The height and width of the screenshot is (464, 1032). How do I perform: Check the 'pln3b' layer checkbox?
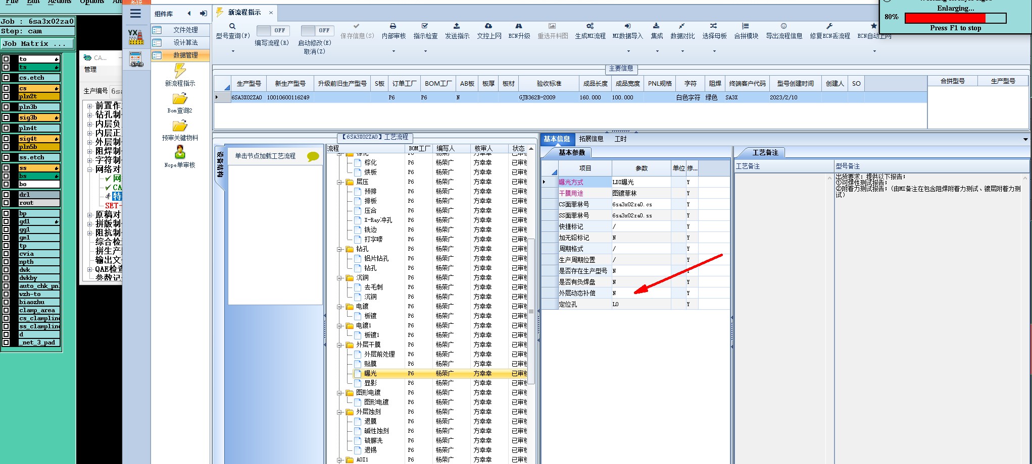6,107
